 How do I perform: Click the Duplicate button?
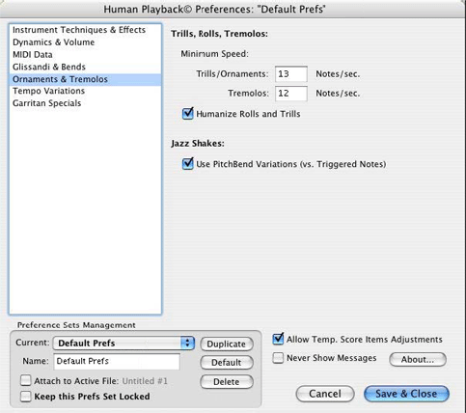click(227, 344)
